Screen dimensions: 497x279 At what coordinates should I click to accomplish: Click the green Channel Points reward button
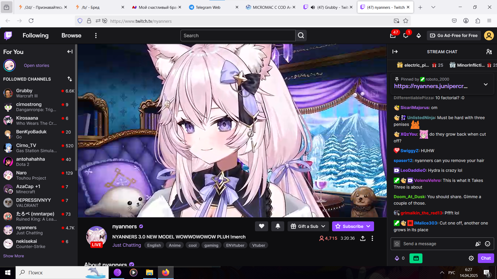click(x=416, y=258)
